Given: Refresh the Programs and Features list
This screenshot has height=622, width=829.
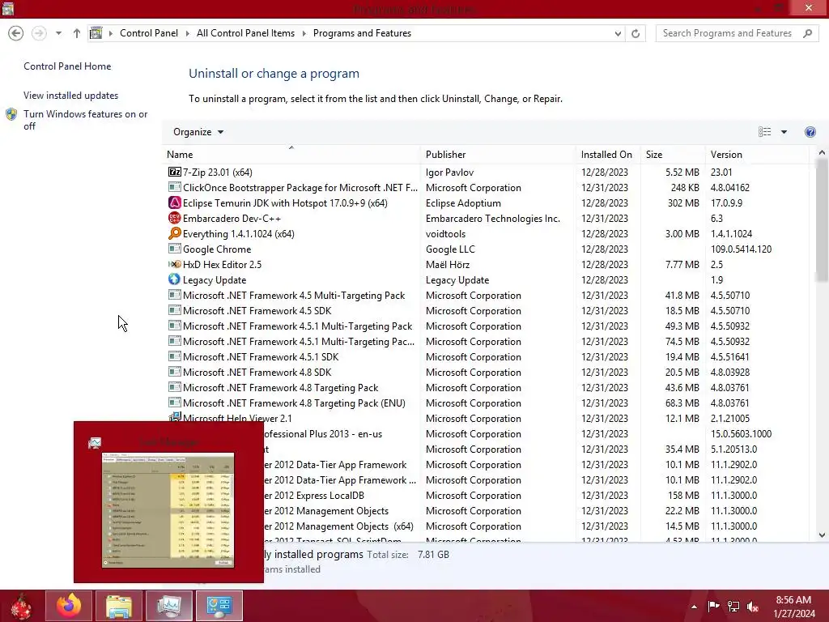Looking at the screenshot, I should click(636, 33).
